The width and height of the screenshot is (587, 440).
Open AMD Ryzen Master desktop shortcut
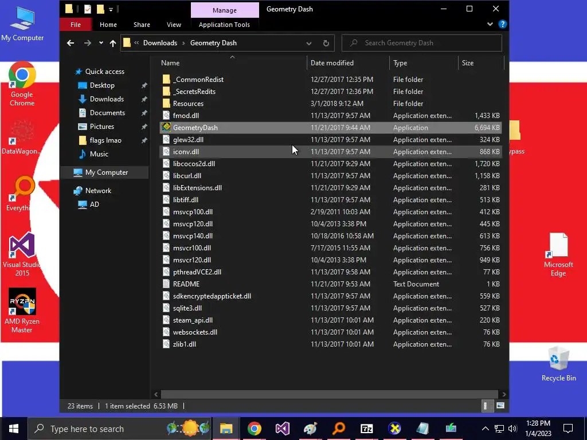[x=22, y=311]
